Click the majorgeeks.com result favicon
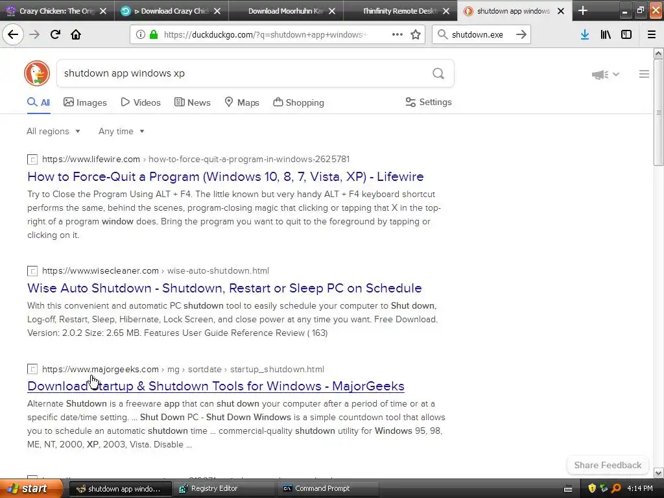This screenshot has width=664, height=498. pyautogui.click(x=32, y=369)
